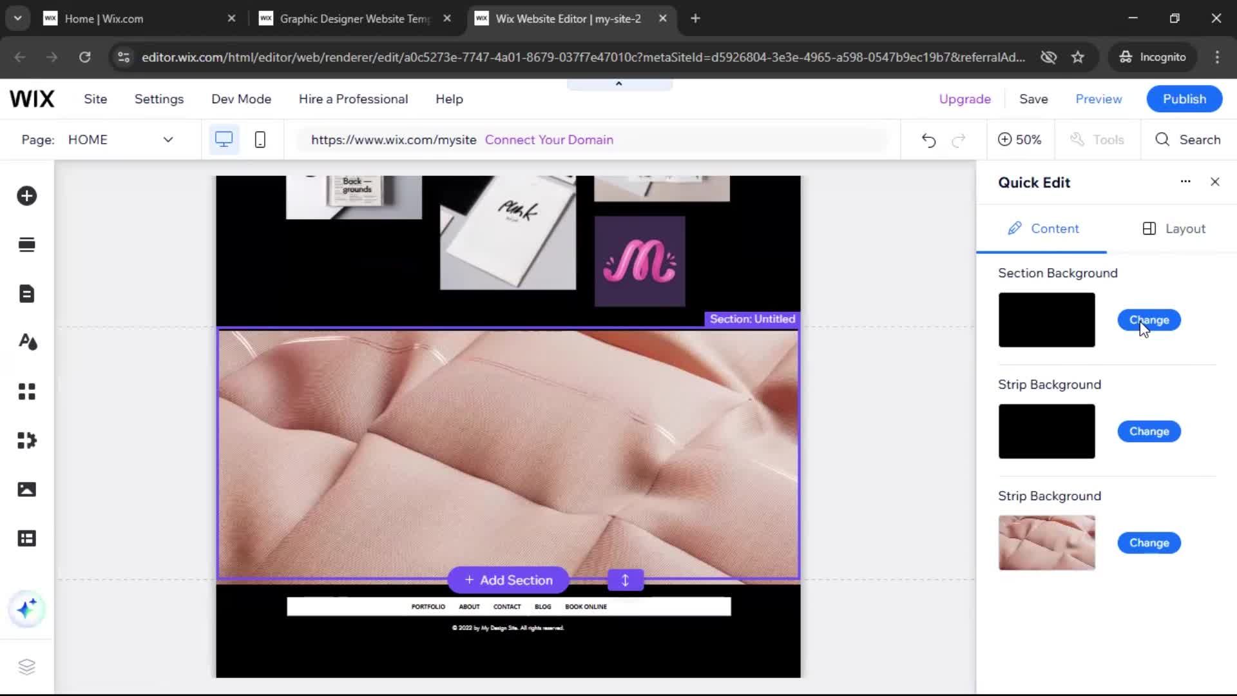Viewport: 1237px width, 696px height.
Task: Switch to the Content tab
Action: pyautogui.click(x=1042, y=229)
